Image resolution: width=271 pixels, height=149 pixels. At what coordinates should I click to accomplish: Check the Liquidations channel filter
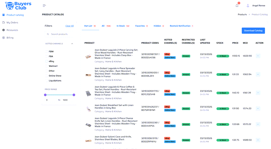tap(47, 81)
